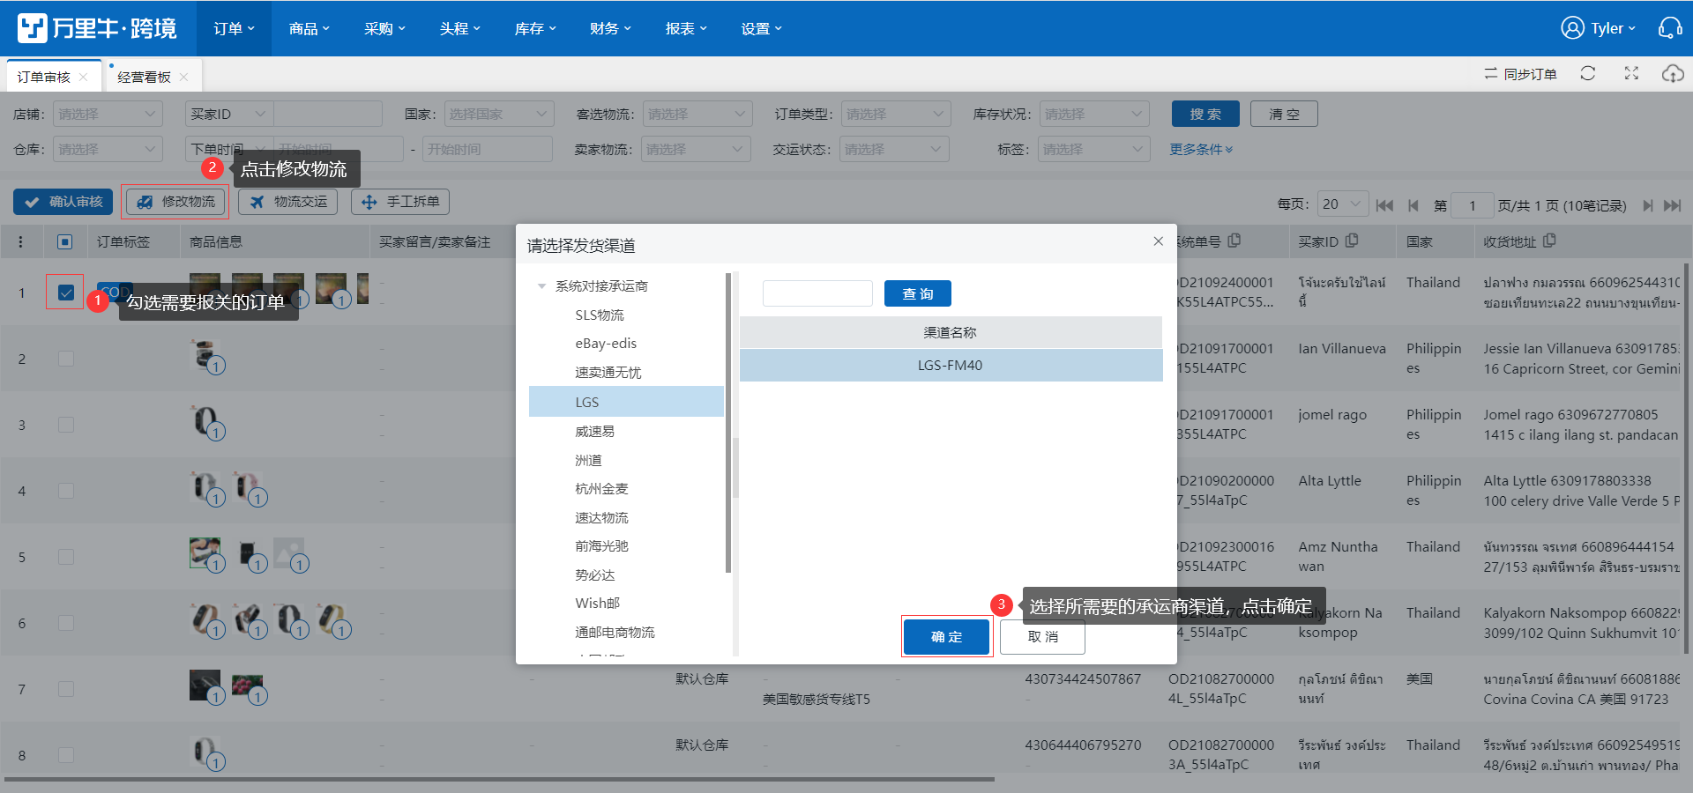The width and height of the screenshot is (1693, 793).
Task: Click the 物流交运 button
Action: [x=287, y=202]
